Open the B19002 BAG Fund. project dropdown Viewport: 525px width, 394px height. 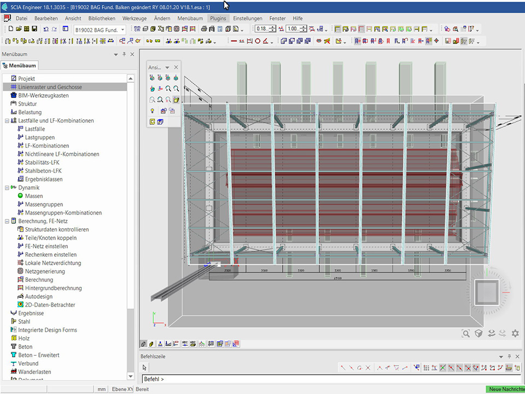pyautogui.click(x=122, y=30)
